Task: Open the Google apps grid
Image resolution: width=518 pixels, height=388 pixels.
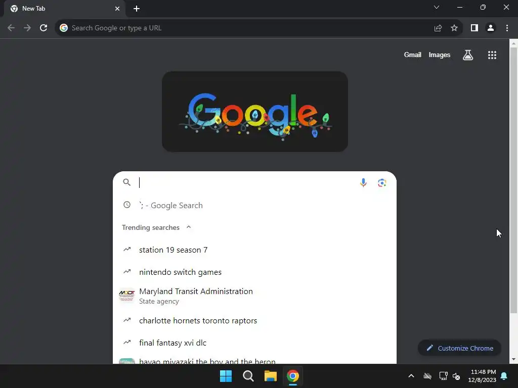Action: [x=492, y=55]
